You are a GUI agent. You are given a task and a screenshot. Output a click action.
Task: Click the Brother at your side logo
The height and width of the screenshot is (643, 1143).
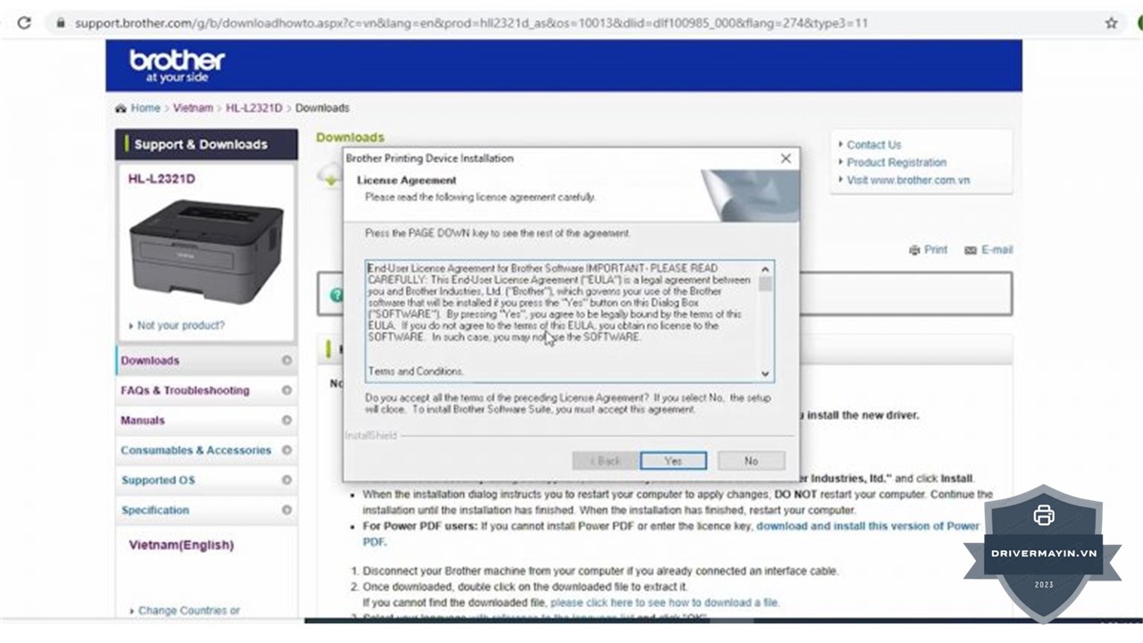tap(177, 65)
